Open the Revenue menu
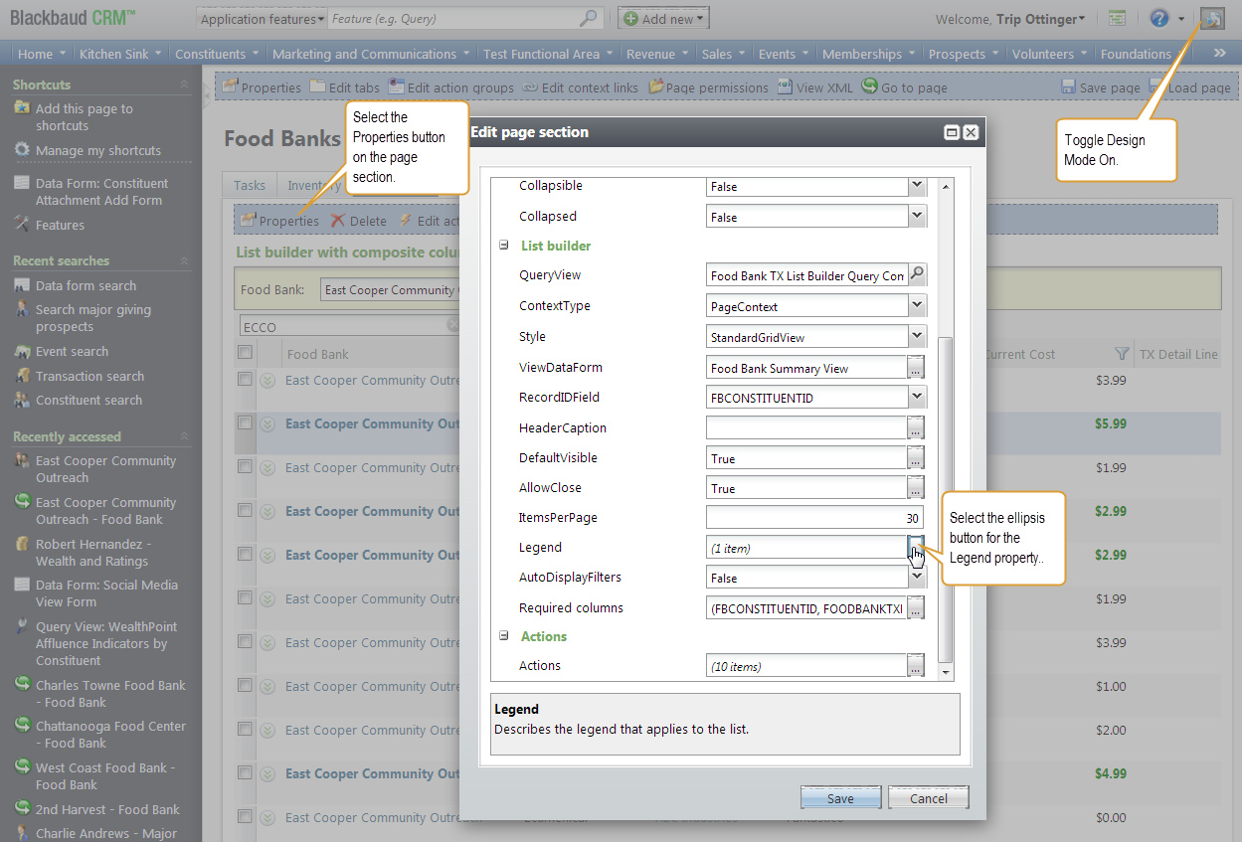The height and width of the screenshot is (842, 1242). pyautogui.click(x=658, y=54)
